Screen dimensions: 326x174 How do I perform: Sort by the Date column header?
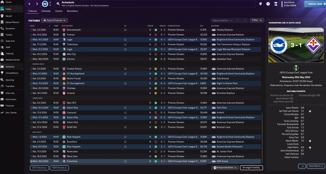tap(32, 26)
